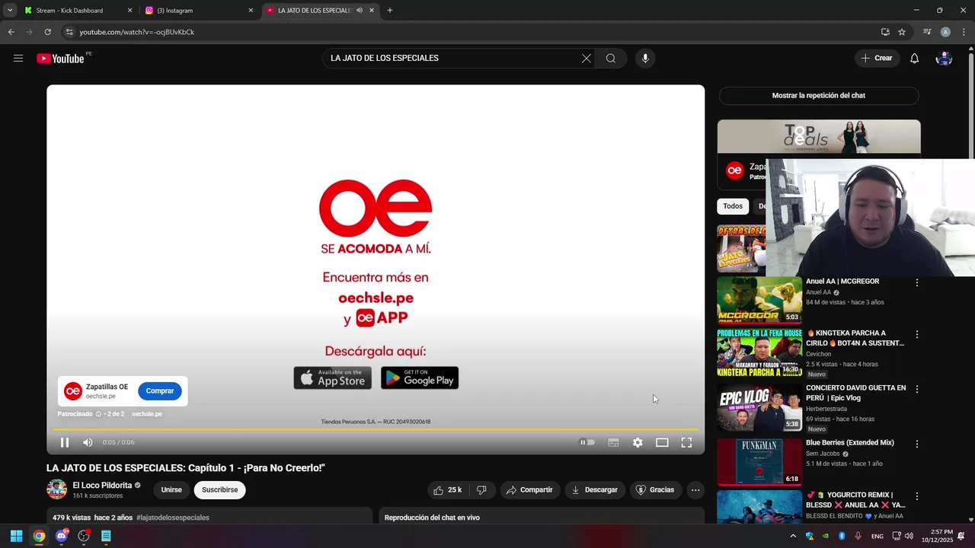Image resolution: width=975 pixels, height=548 pixels.
Task: Open YOGURCITO REMIX video title
Action: (x=855, y=500)
